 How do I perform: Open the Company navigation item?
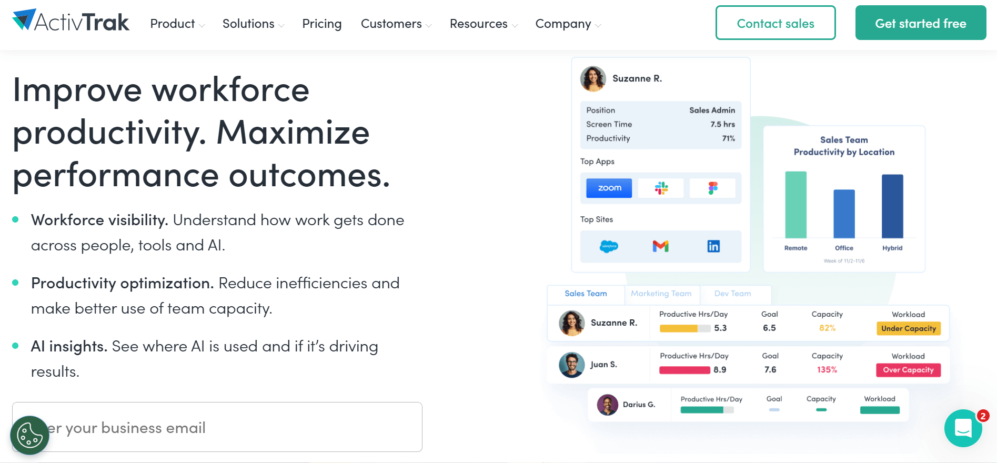(x=563, y=24)
